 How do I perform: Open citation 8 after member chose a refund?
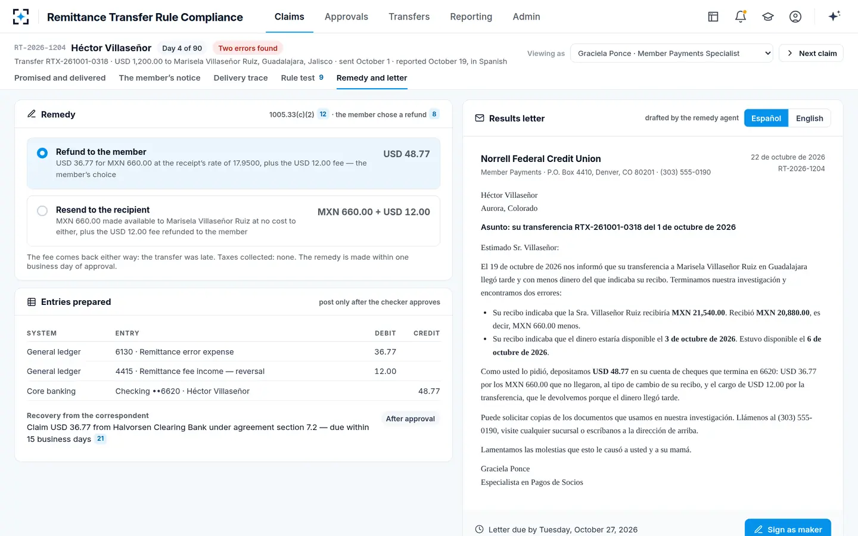(x=434, y=114)
